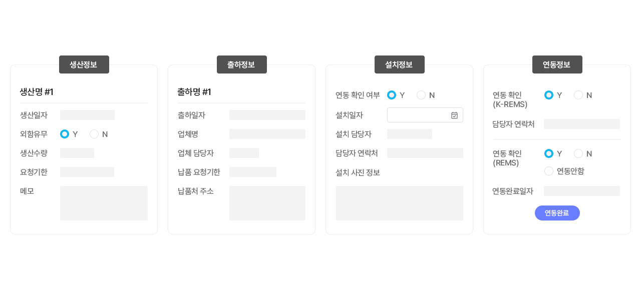Screen dimensions: 641x290
Task: Click the 설치 사진 정보 upload area
Action: click(399, 203)
